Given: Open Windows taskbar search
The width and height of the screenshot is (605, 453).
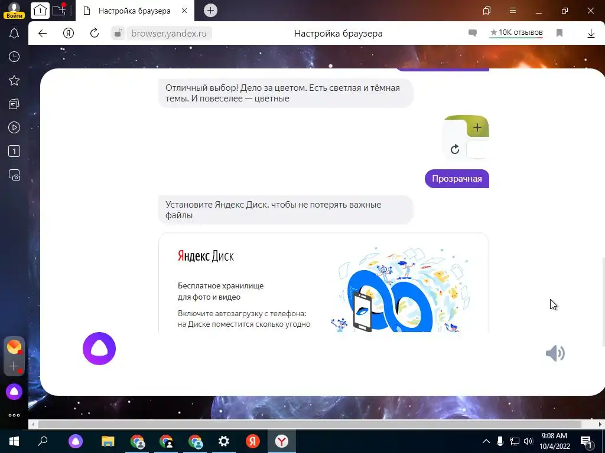Looking at the screenshot, I should tap(43, 441).
